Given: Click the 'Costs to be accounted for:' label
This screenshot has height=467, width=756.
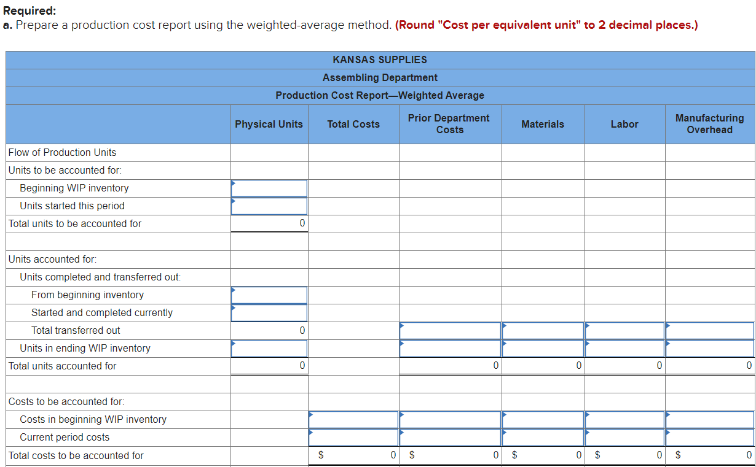Looking at the screenshot, I should [x=66, y=401].
